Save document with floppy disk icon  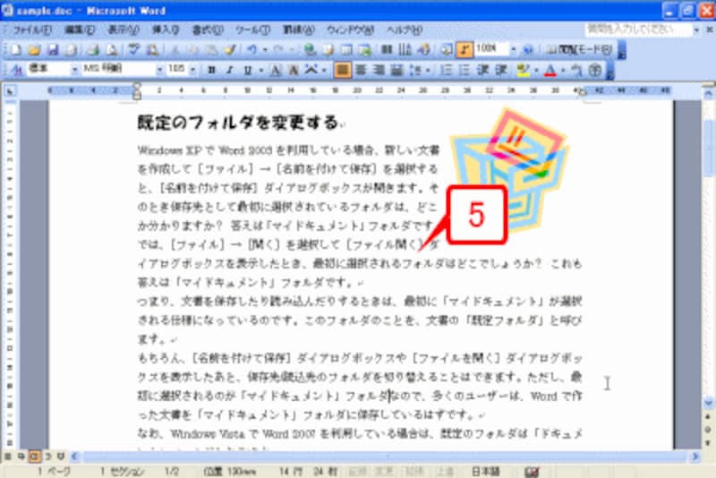[x=53, y=49]
